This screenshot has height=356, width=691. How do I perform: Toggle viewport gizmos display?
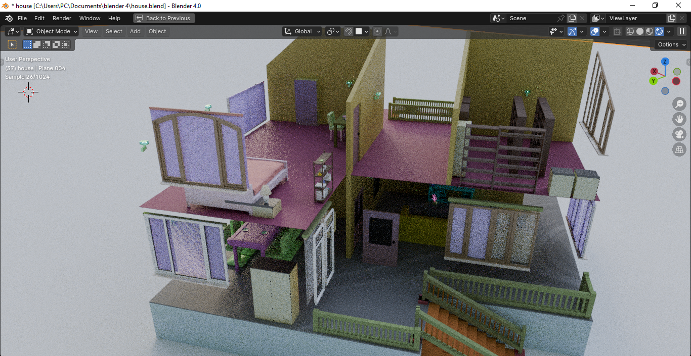pos(572,31)
